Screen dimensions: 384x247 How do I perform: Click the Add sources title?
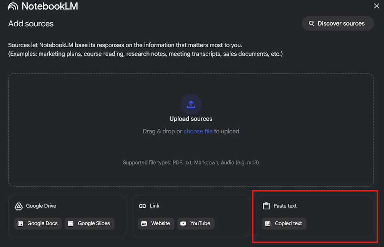tap(31, 24)
